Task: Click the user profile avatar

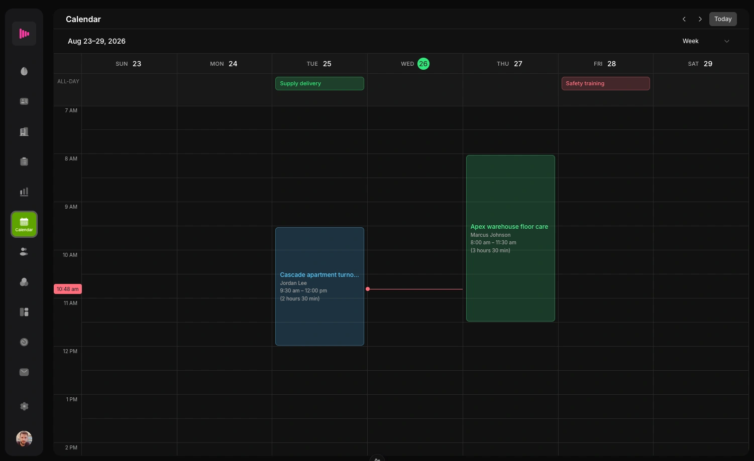Action: pos(24,439)
